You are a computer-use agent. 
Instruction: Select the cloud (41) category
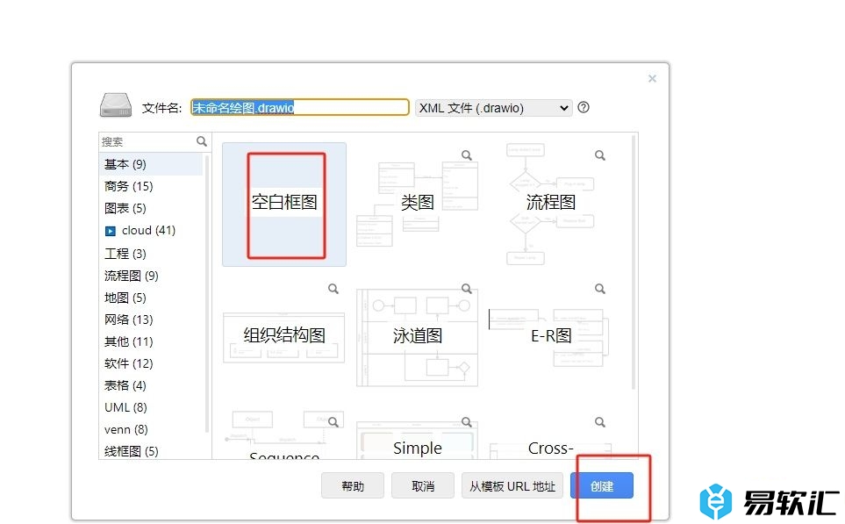coord(151,230)
